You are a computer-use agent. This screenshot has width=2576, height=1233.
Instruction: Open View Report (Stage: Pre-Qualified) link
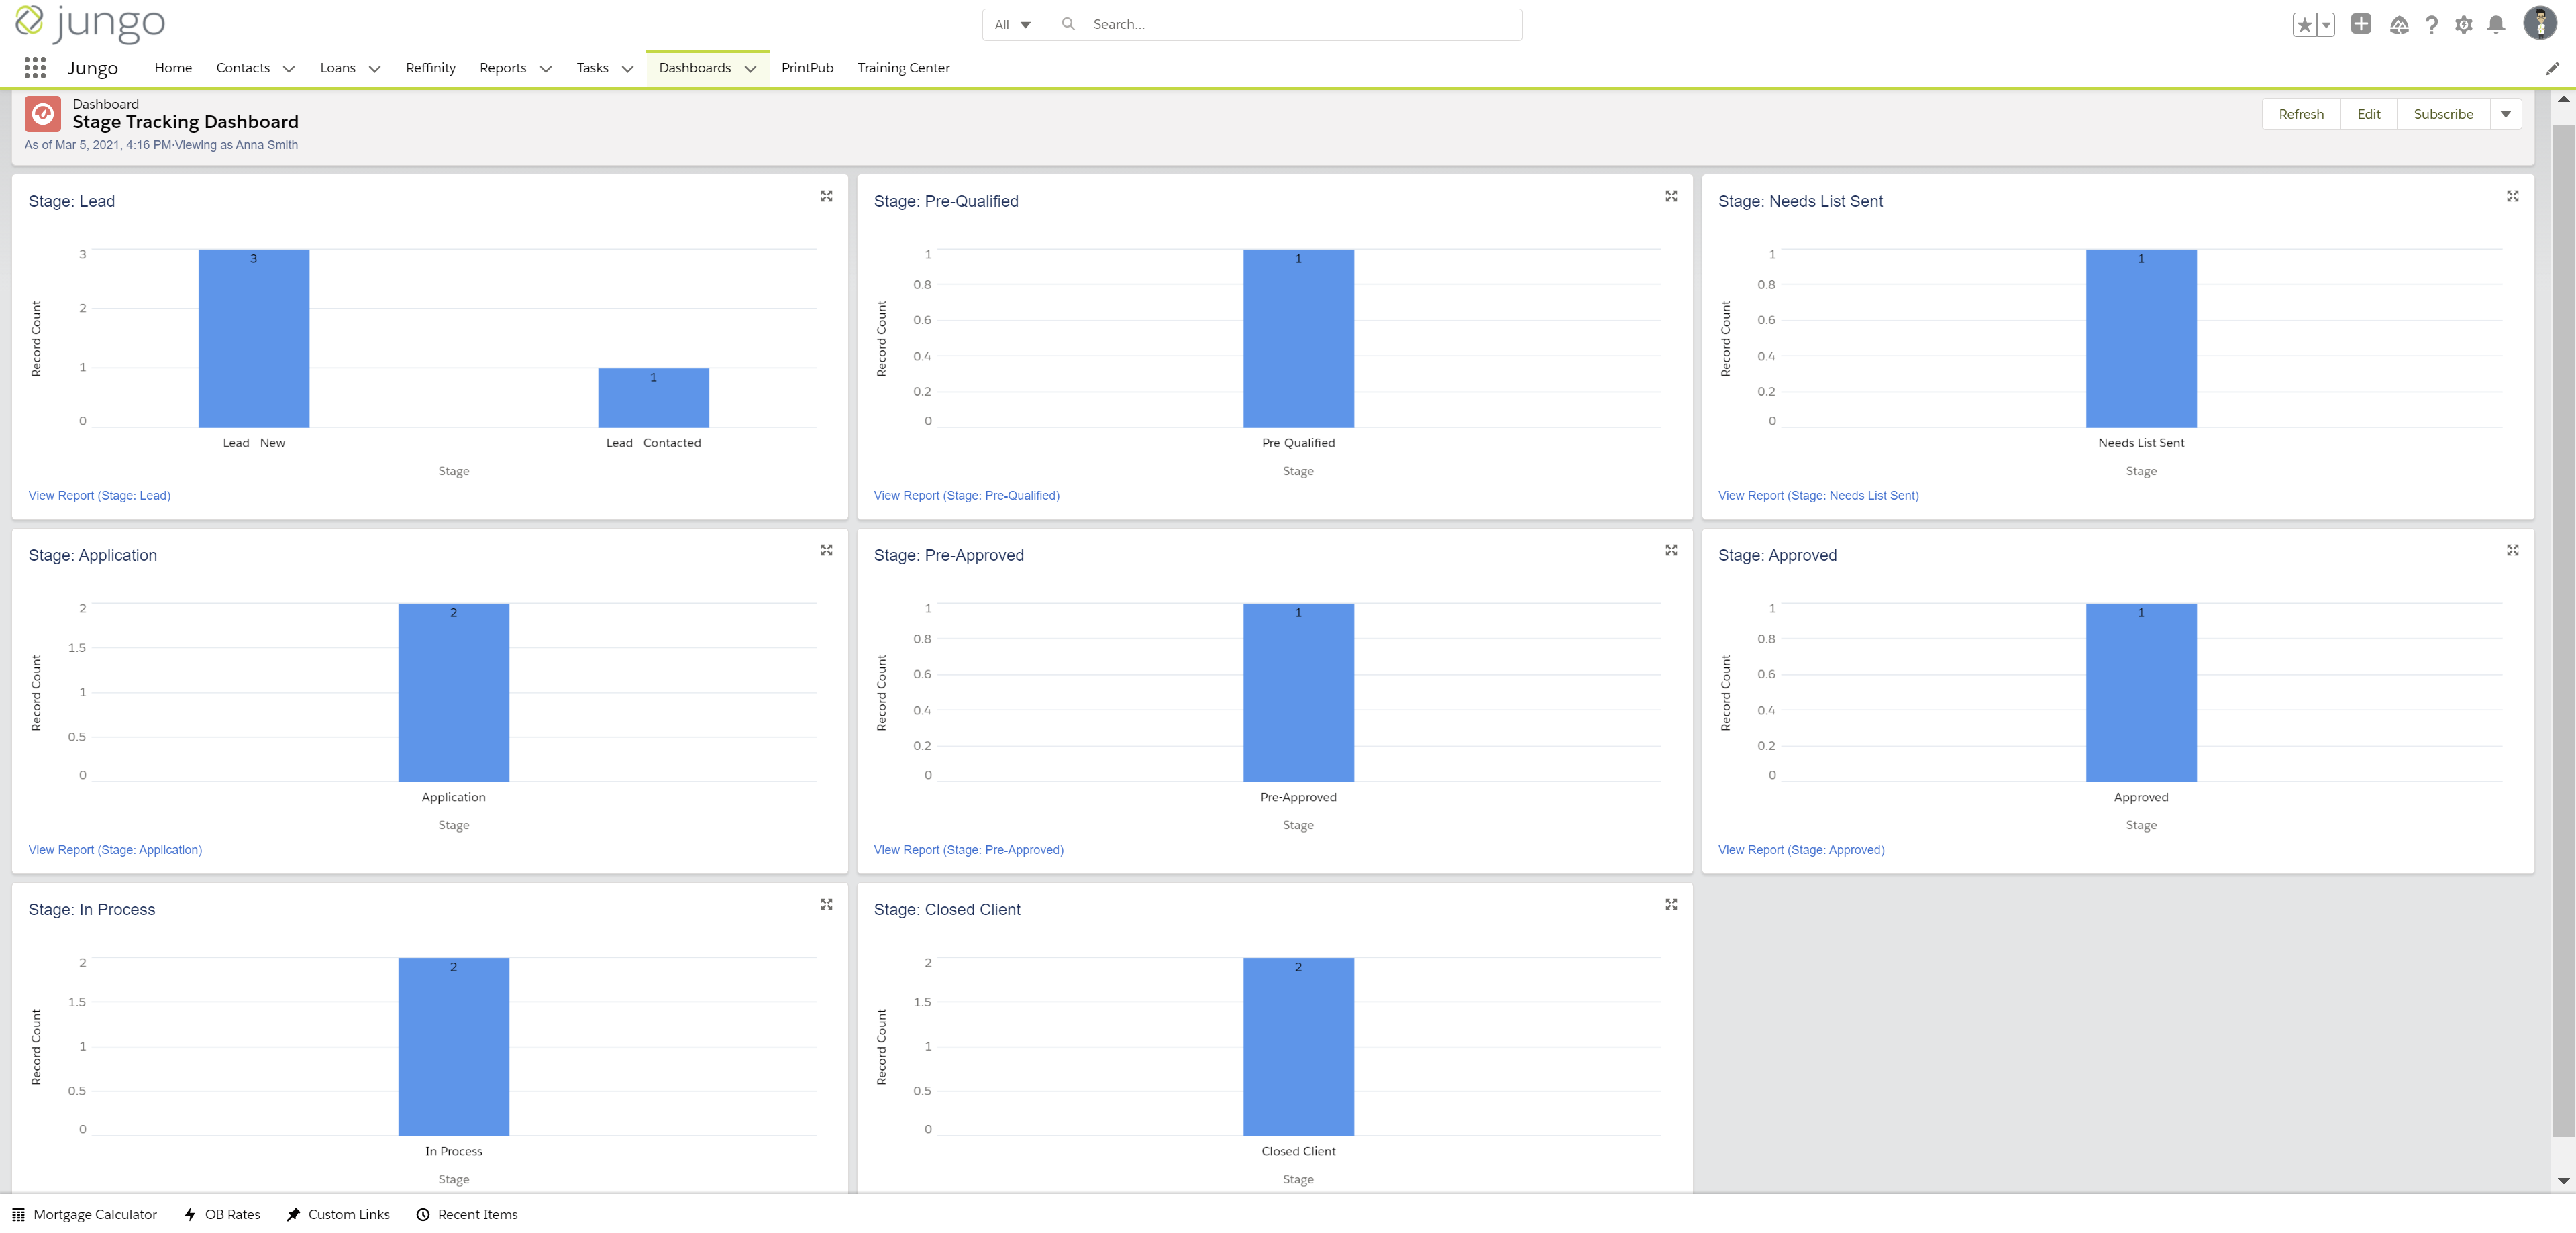(966, 496)
